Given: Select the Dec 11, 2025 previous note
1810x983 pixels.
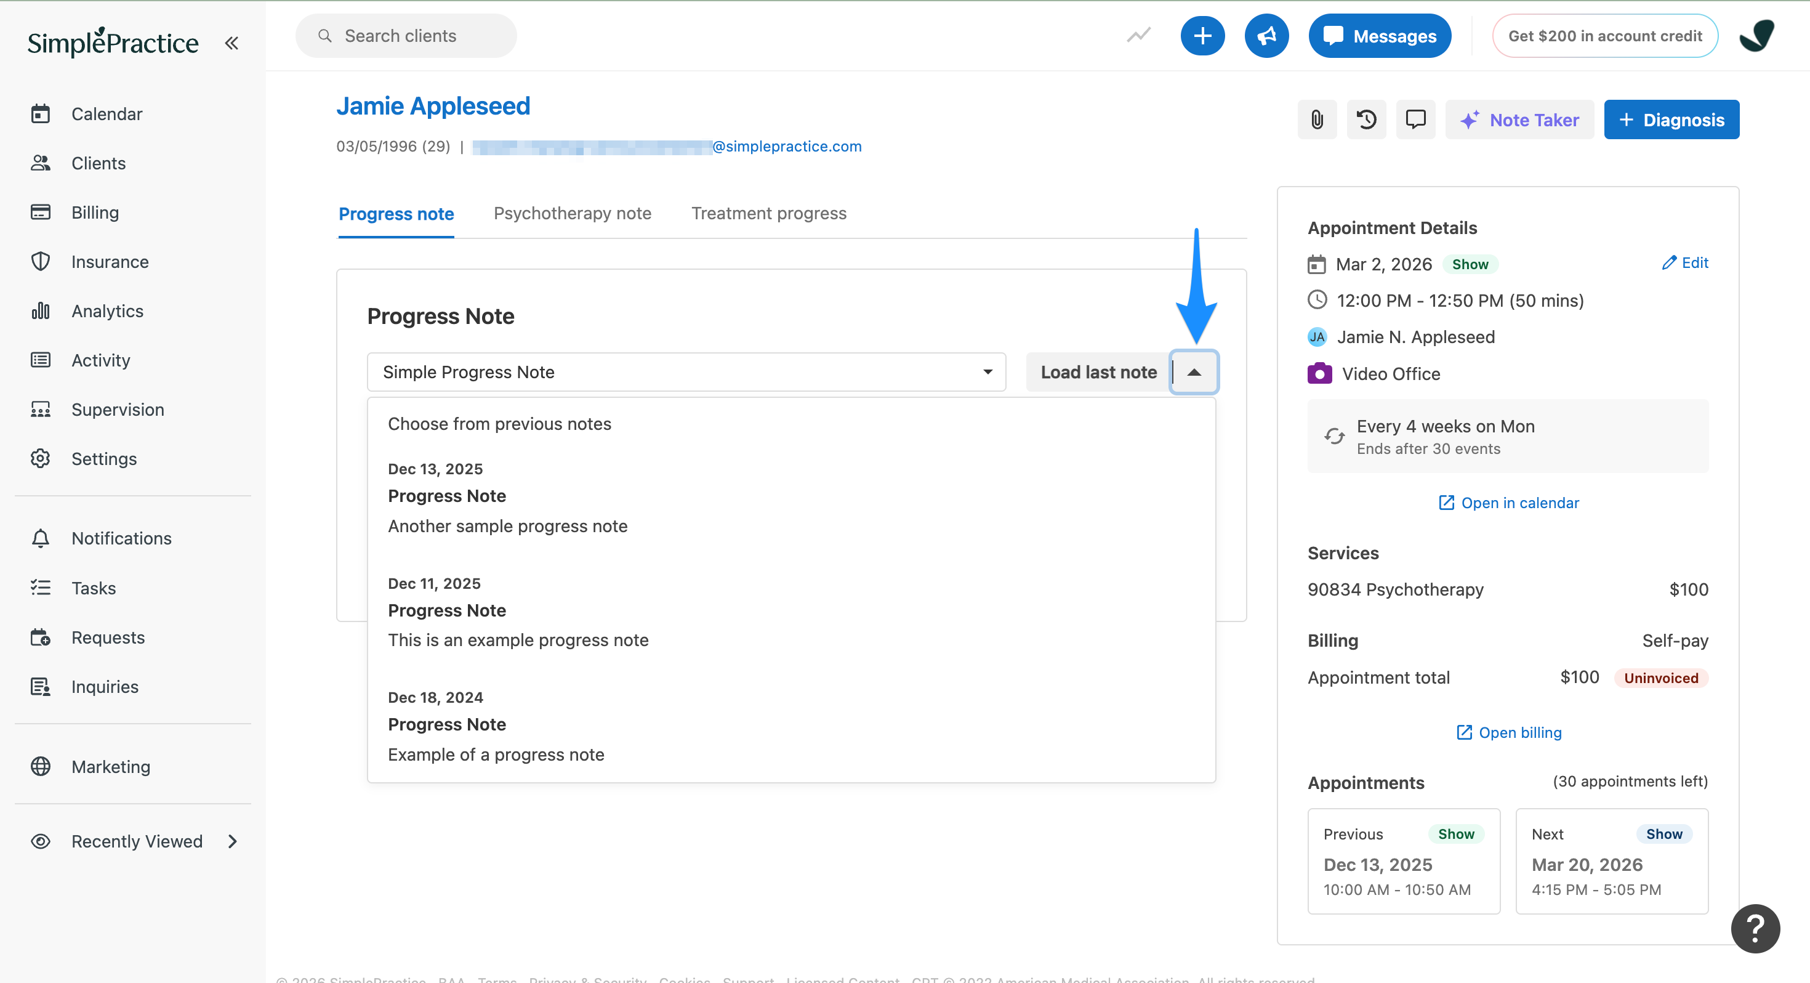Looking at the screenshot, I should pyautogui.click(x=518, y=611).
